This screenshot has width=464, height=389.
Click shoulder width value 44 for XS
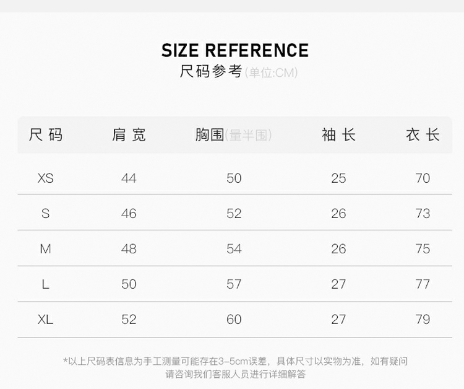(x=129, y=178)
